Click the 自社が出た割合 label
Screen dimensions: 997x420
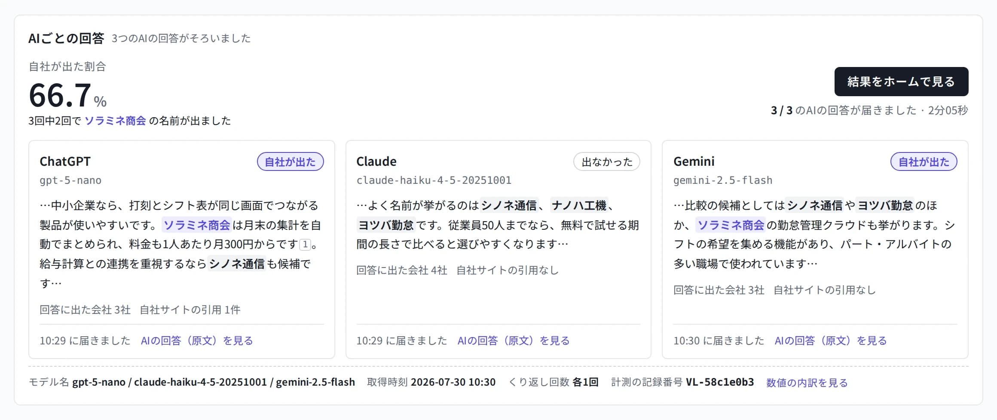(x=67, y=67)
